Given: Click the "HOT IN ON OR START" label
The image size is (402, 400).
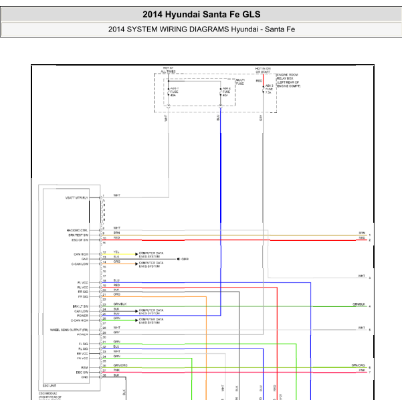Looking at the screenshot, I should (x=263, y=70).
